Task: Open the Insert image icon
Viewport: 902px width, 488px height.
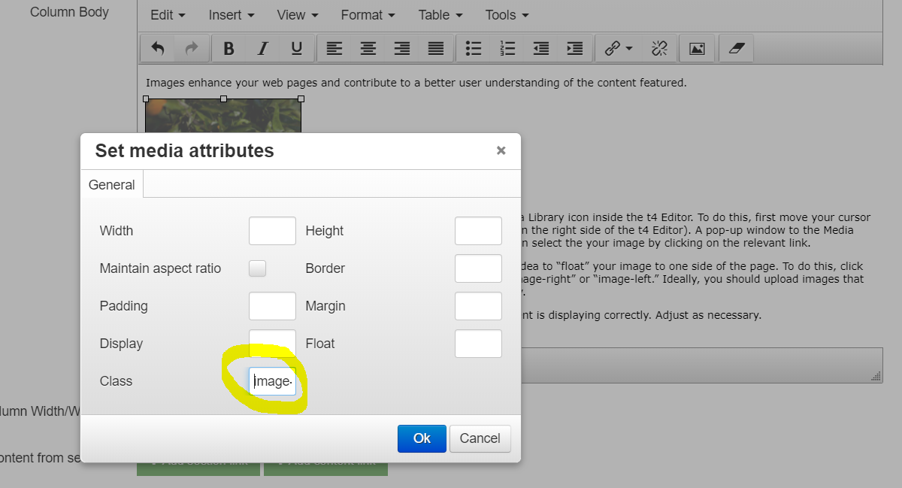Action: (697, 49)
